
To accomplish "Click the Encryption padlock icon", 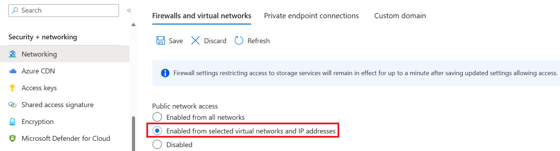I will point(13,122).
